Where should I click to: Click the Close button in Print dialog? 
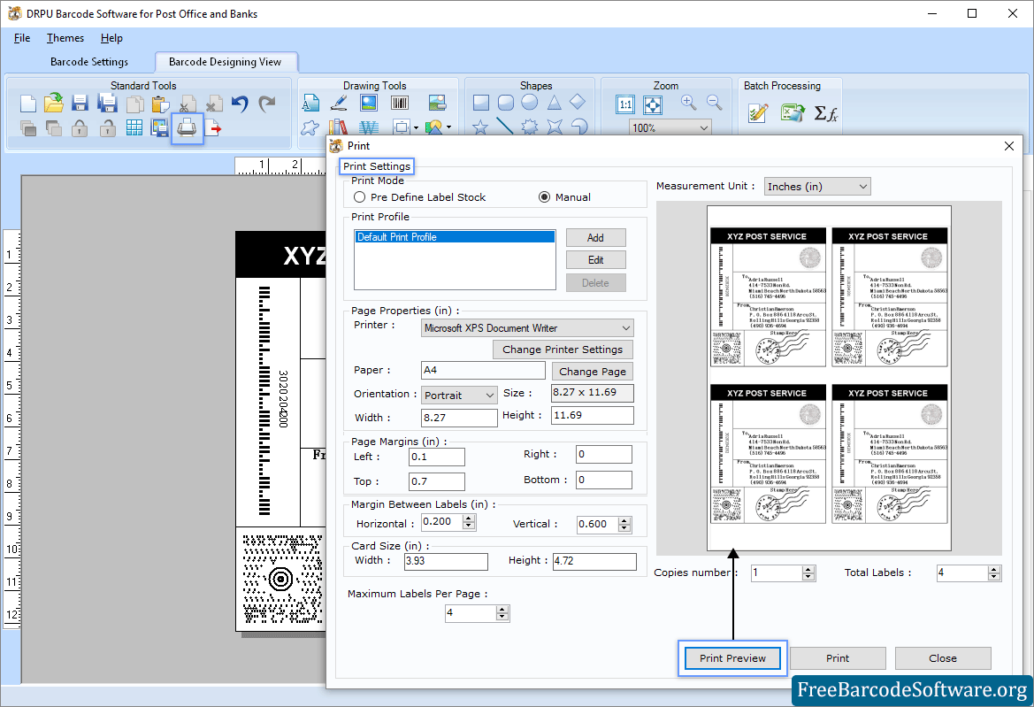coord(942,658)
